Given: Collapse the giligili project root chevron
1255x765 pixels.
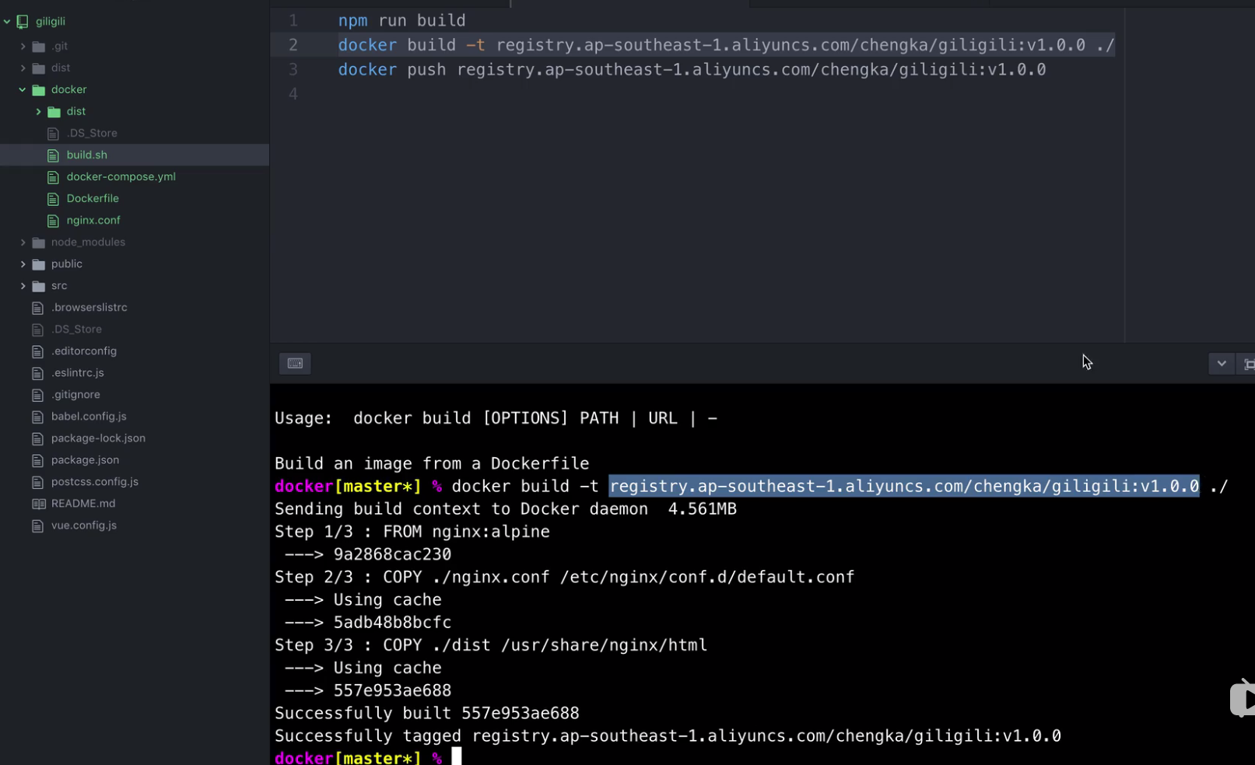Looking at the screenshot, I should [x=7, y=22].
